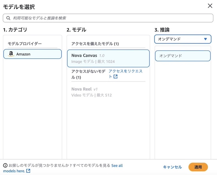Screen dimensions: 217x175
Task: Select the Amazon model provider
Action: coord(32,54)
